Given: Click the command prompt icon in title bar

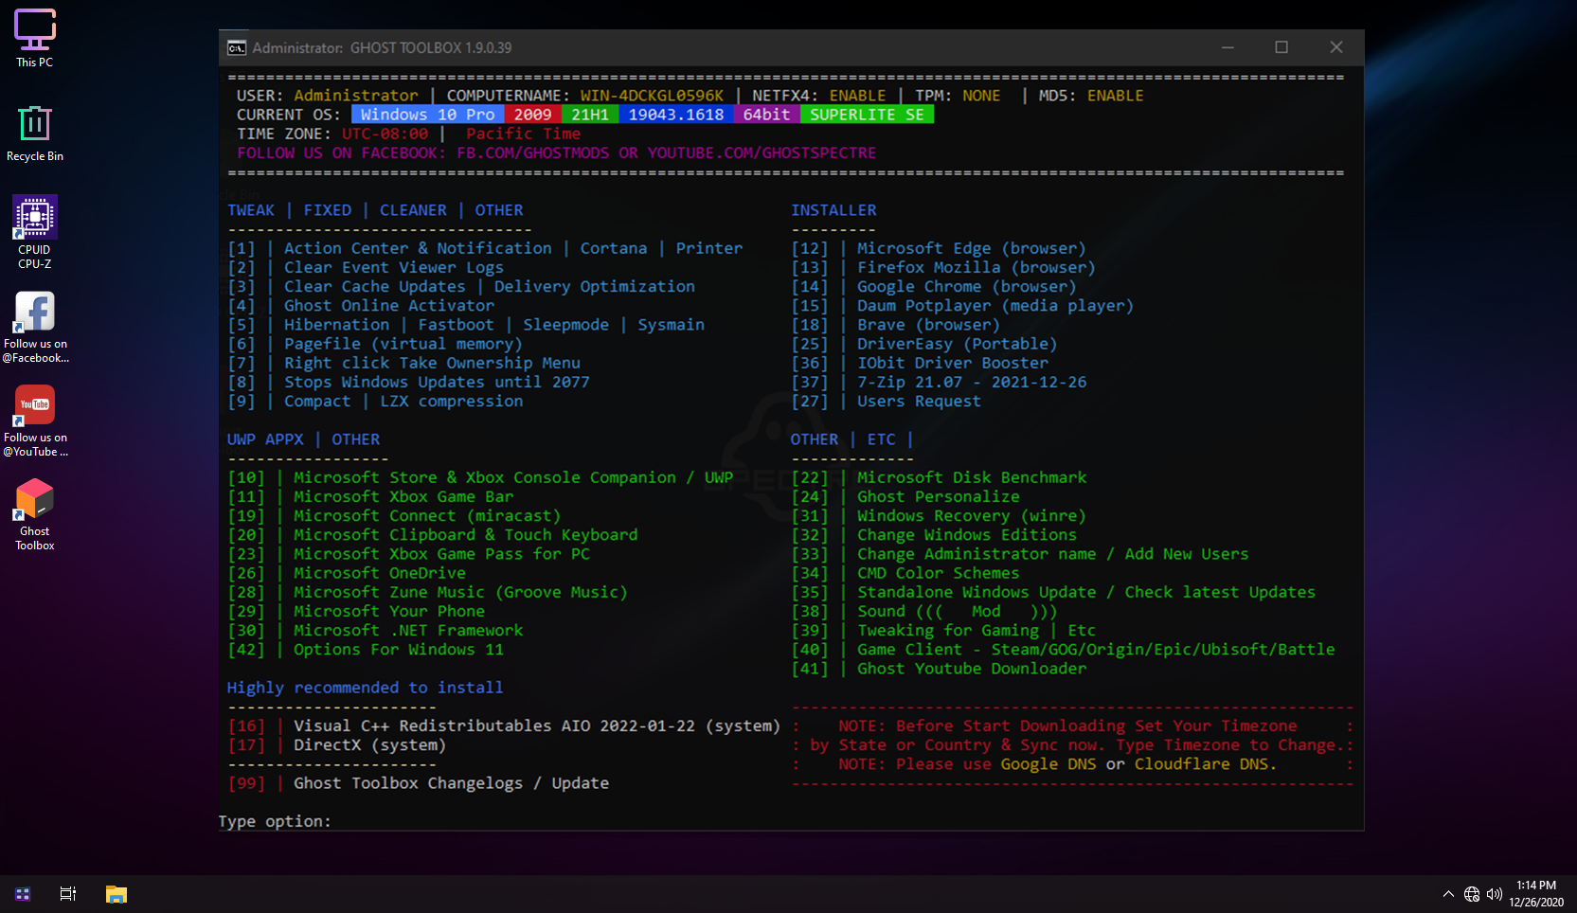Looking at the screenshot, I should [237, 47].
